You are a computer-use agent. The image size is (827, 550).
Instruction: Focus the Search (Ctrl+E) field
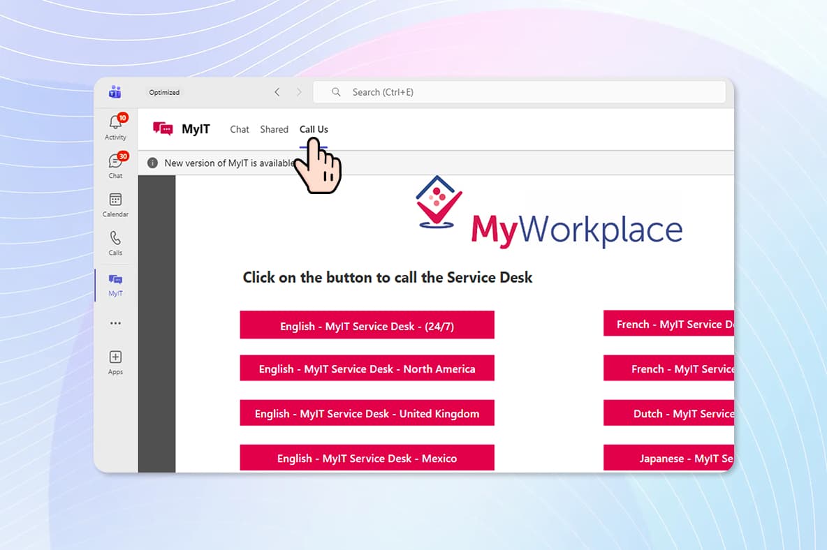click(x=520, y=92)
